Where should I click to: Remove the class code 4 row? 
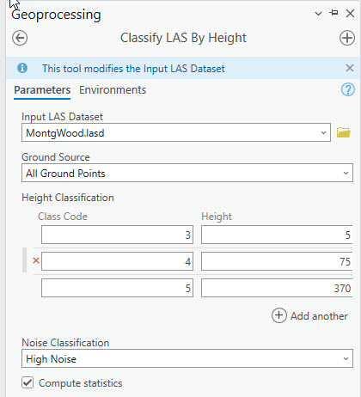[36, 260]
